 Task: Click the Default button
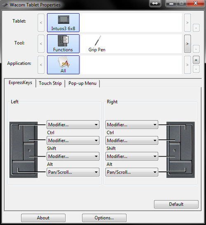tap(176, 204)
